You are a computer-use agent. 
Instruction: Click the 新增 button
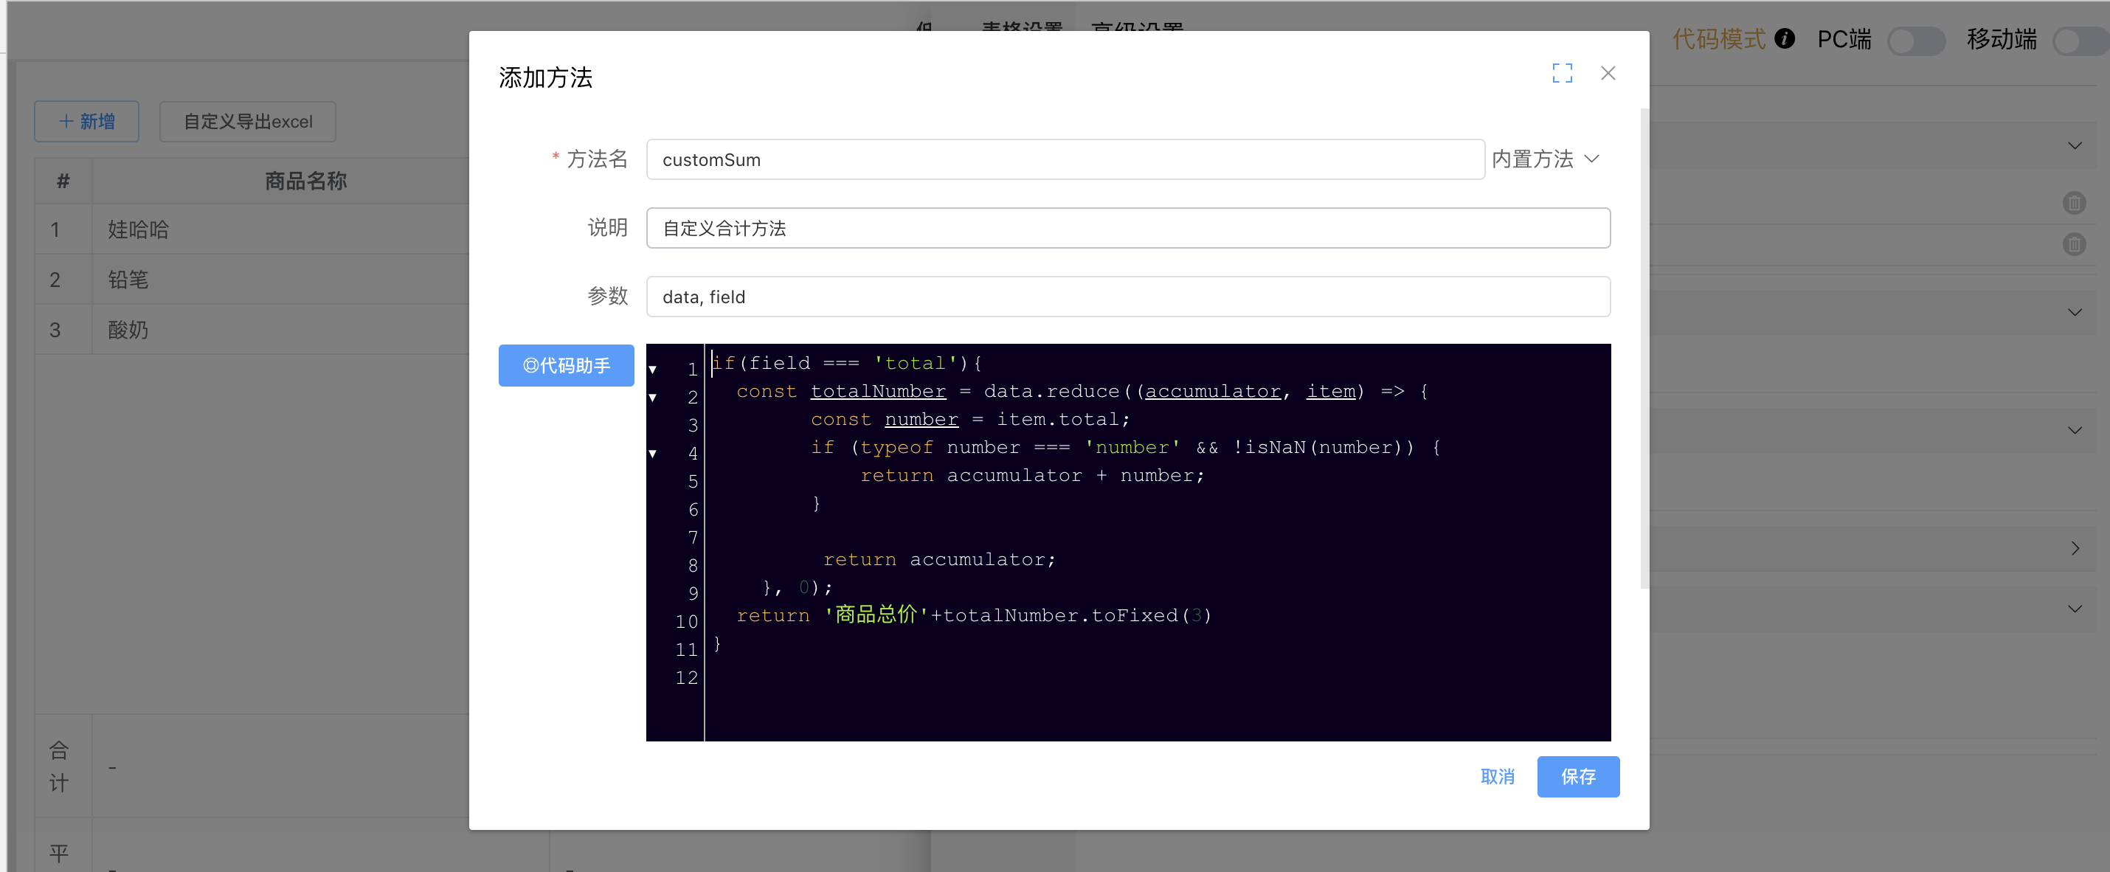pos(87,121)
